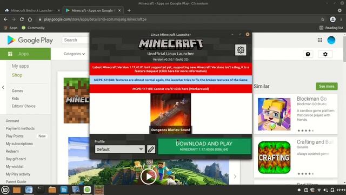
Task: Open Buy gift card
Action: 16,159
